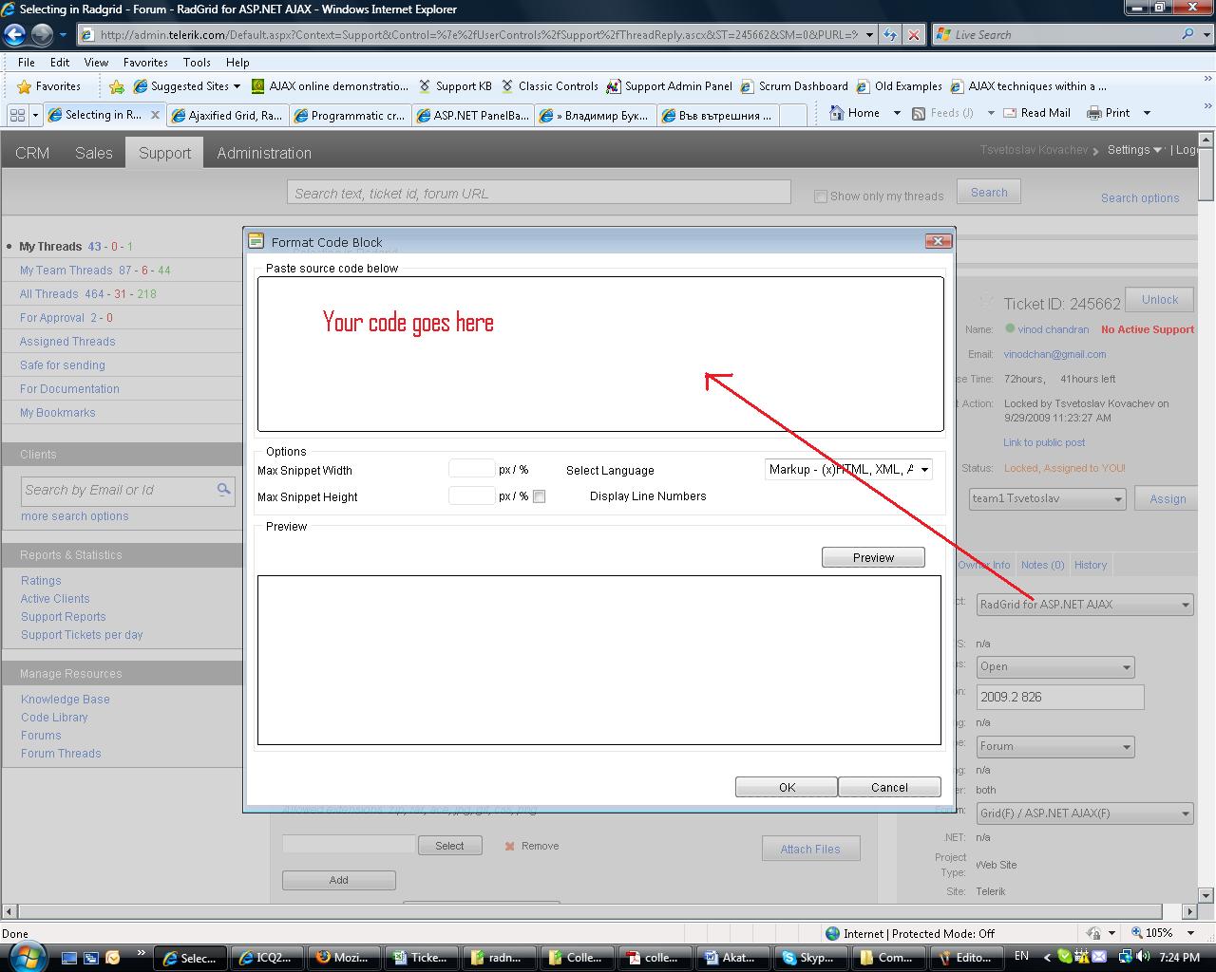Click the Preview button
1216x972 pixels.
pos(873,557)
